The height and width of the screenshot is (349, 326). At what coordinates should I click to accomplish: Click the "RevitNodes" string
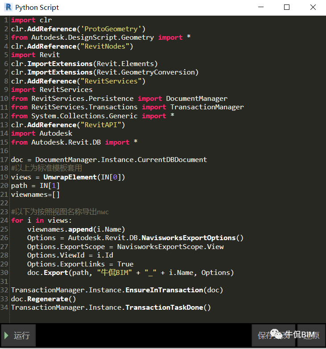pyautogui.click(x=105, y=46)
